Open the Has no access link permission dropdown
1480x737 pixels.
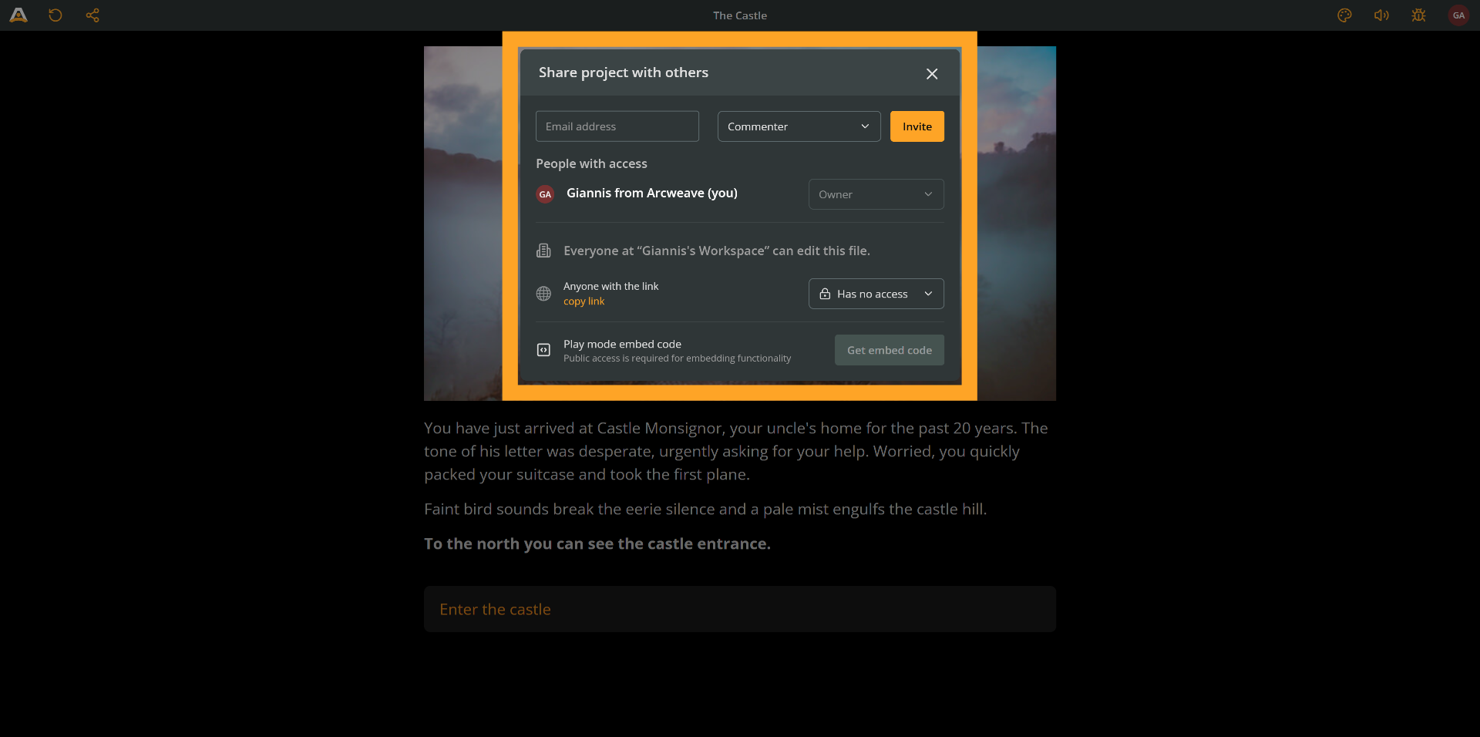point(876,294)
